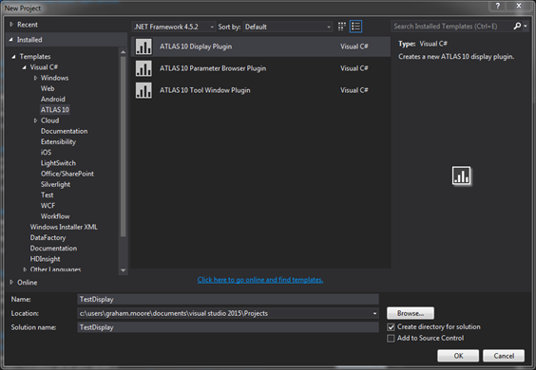Select Windows Installer XML category
Screen dimensions: 536x370
point(64,227)
